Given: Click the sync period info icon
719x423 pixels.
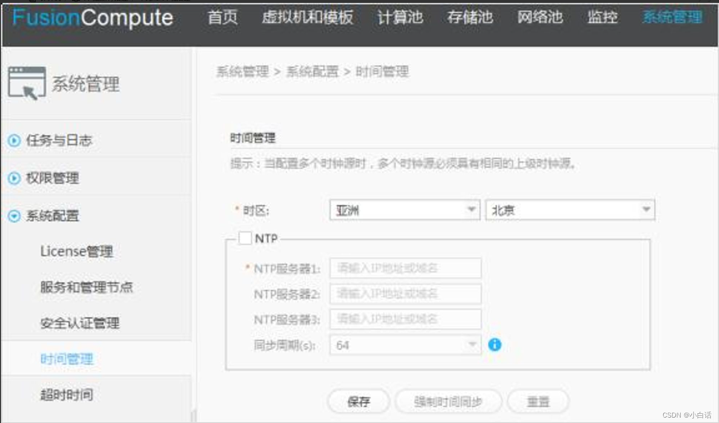Looking at the screenshot, I should [x=495, y=345].
